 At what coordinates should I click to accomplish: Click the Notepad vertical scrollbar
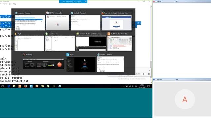pyautogui.click(x=151, y=44)
